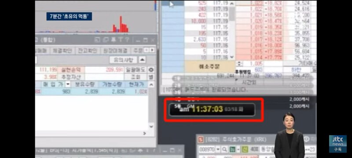Click the font size T icon in title bar
The image size is (352, 158).
(121, 40)
